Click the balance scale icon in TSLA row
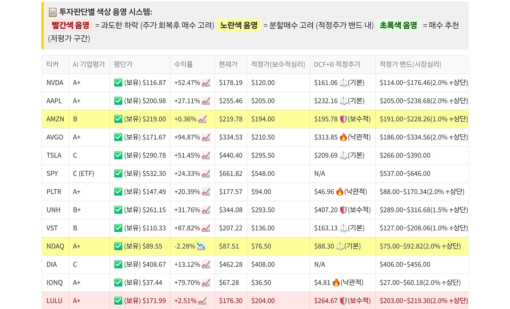 (343, 156)
